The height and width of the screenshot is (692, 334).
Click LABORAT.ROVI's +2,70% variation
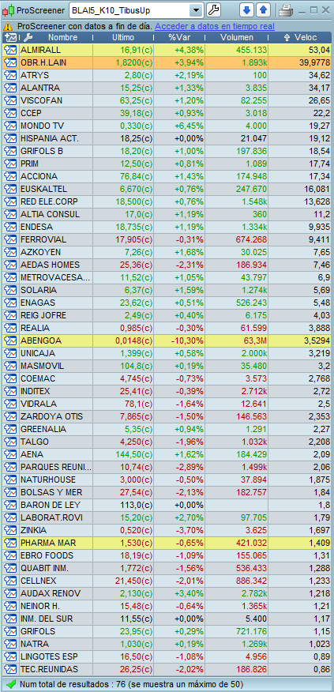tap(190, 517)
